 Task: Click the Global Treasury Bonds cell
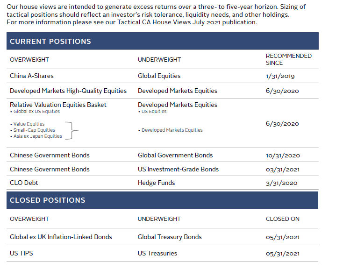[x=170, y=237]
